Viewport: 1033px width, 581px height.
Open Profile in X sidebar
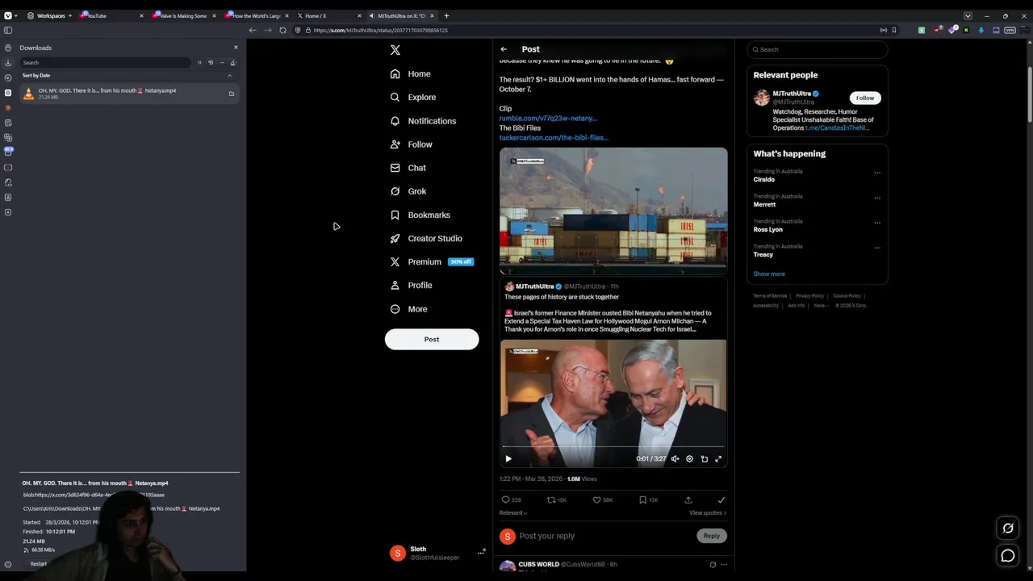click(x=412, y=285)
